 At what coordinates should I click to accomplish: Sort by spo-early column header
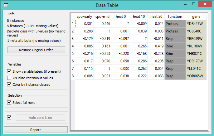coord(85,17)
